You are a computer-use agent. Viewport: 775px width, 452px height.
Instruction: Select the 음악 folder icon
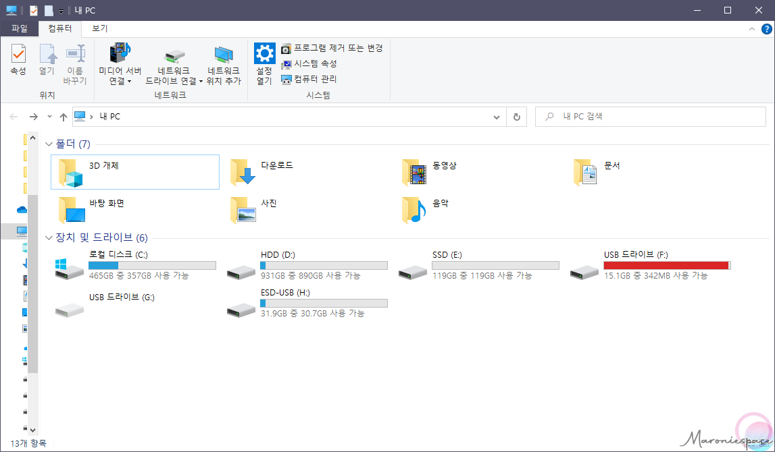point(414,210)
